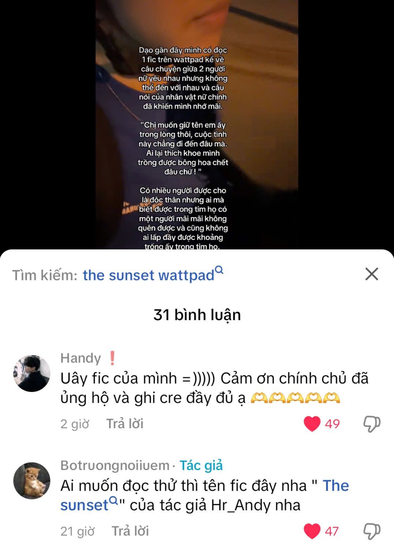
Task: Tap the username Botruongnoiiuem
Action: [115, 466]
